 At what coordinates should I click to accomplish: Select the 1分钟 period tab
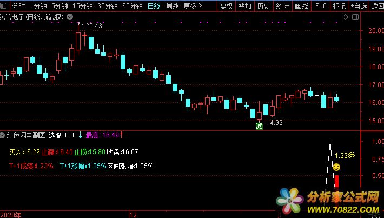[x=38, y=6]
